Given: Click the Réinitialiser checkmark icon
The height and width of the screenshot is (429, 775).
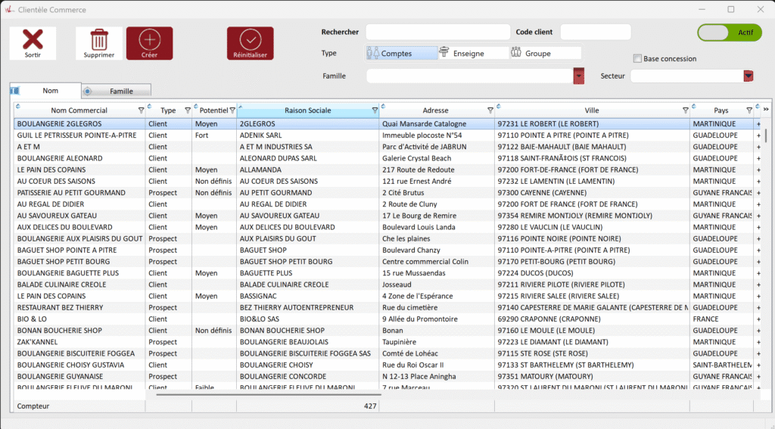Looking at the screenshot, I should point(250,39).
